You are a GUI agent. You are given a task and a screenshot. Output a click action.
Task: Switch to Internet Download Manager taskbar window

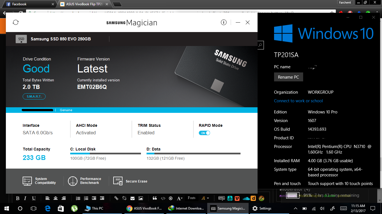[x=186, y=208]
